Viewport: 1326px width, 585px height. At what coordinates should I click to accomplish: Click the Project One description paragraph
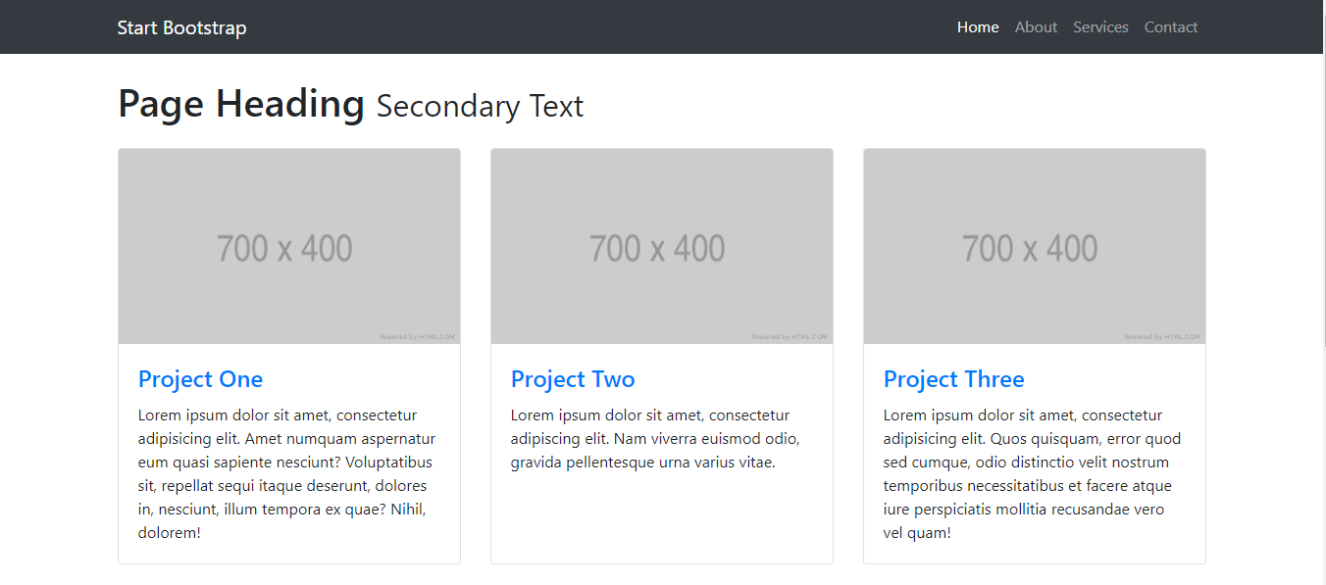click(287, 474)
